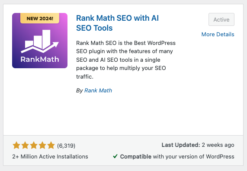Click the Last Updated 2 weeks ago text
Screen dimensions: 247x171
click(x=198, y=145)
